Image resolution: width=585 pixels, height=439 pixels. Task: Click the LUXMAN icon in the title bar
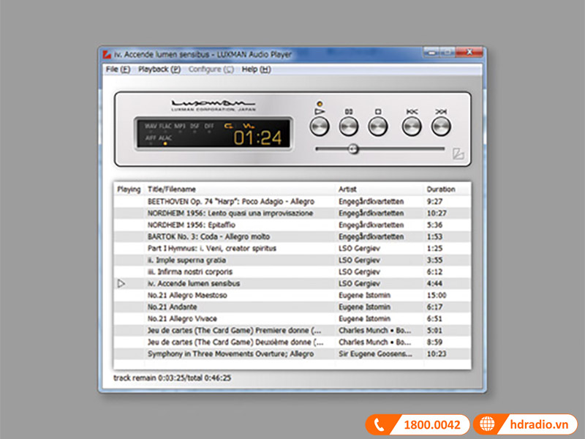tap(106, 53)
